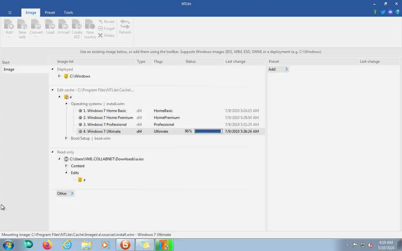The width and height of the screenshot is (402, 251).
Task: Click status dot of Windows 7 Home Basic
Action: pos(80,111)
